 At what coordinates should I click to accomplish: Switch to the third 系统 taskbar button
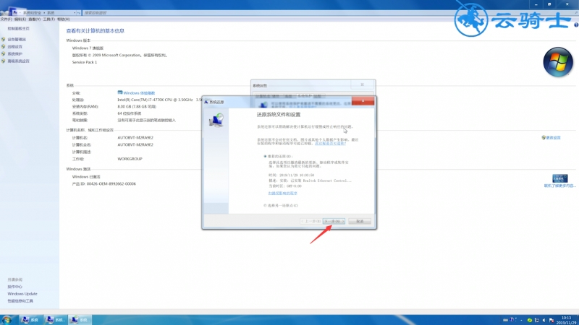coord(80,320)
